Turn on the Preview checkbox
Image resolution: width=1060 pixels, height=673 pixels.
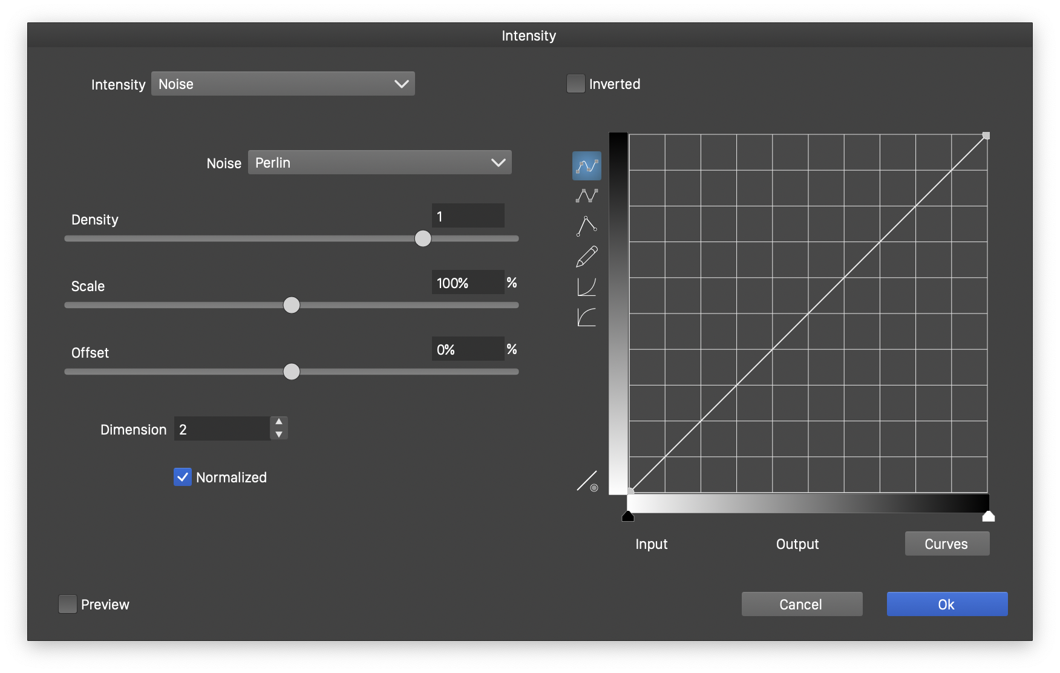[x=68, y=604]
